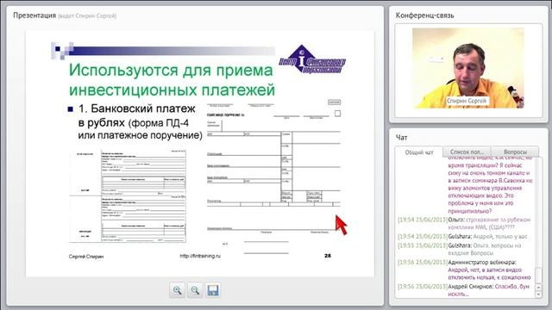
Task: Click the Сергей Спирин footer text on slide
Action: point(86,257)
